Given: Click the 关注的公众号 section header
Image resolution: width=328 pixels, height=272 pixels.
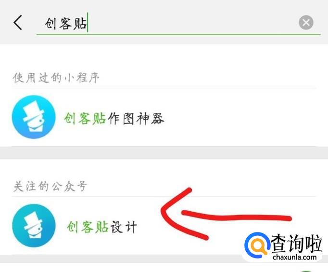Looking at the screenshot, I should click(50, 186).
